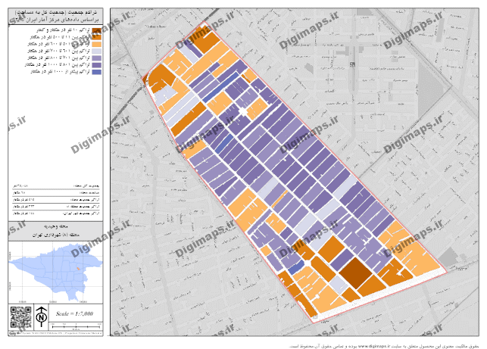Click the QR code in the corner
The image size is (487, 349).
[20, 317]
